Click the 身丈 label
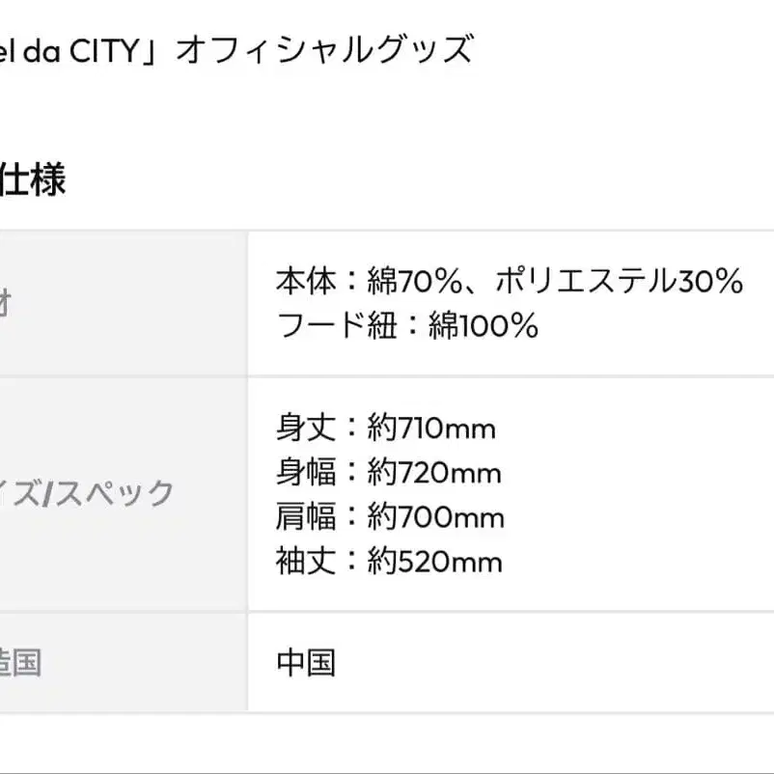Image resolution: width=774 pixels, height=774 pixels. coord(305,428)
